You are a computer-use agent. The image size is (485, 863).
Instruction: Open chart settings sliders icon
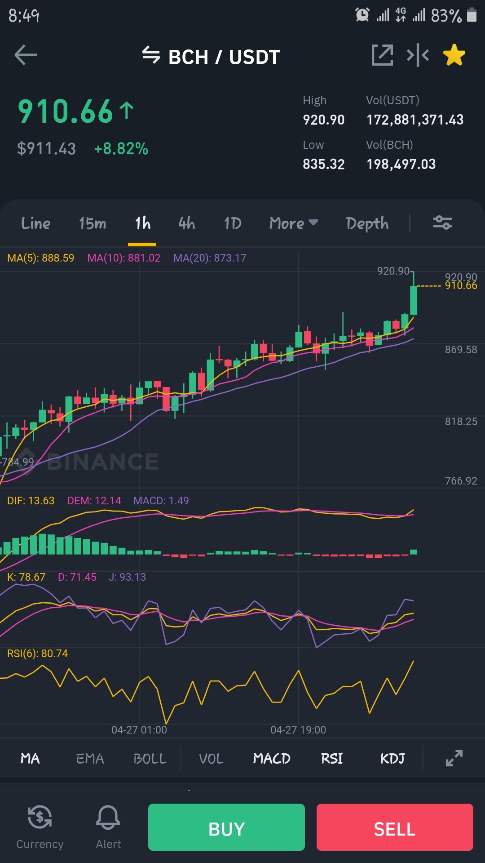442,222
